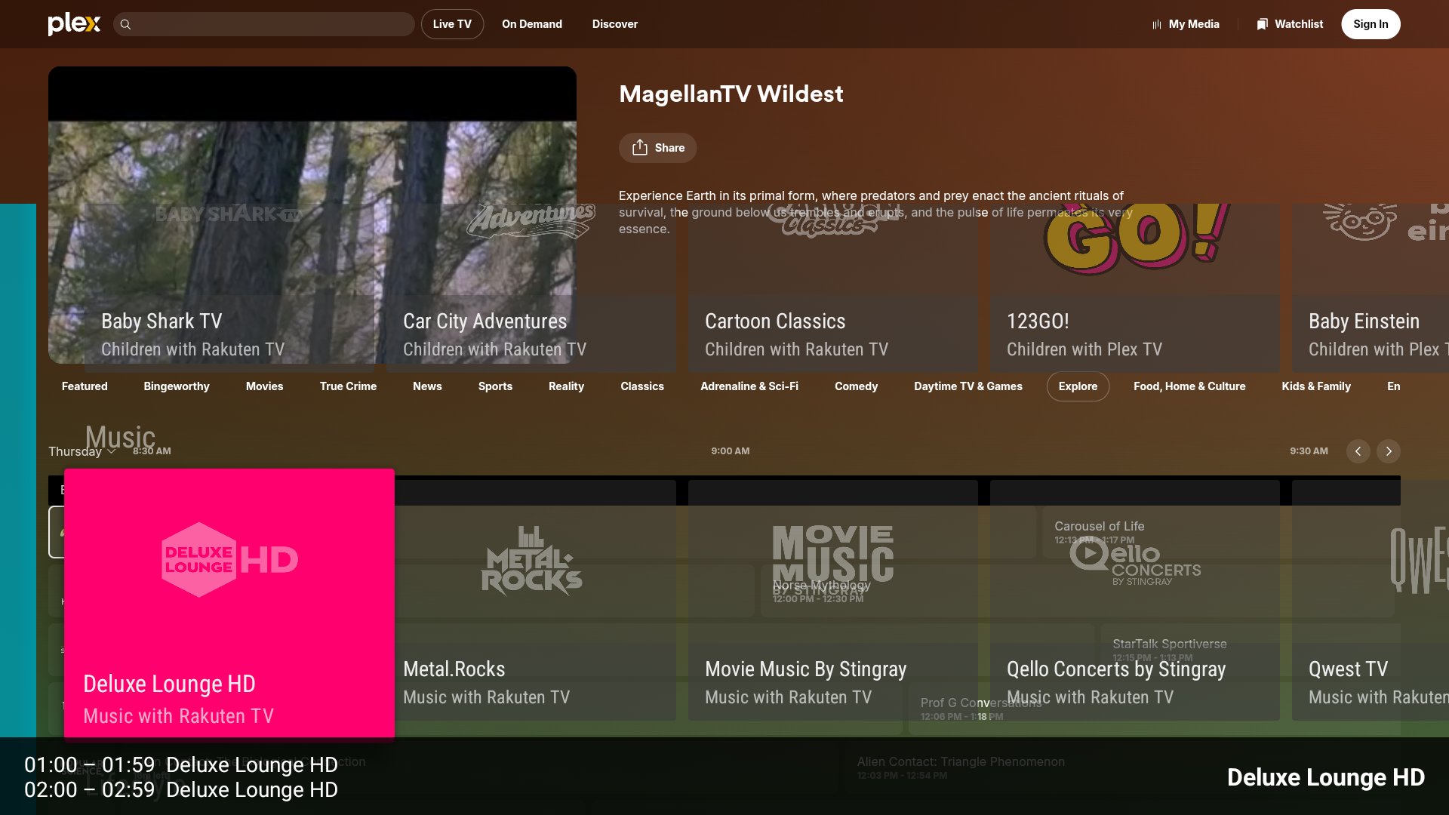Viewport: 1449px width, 815px height.
Task: Click the search magnifier icon
Action: 126,24
